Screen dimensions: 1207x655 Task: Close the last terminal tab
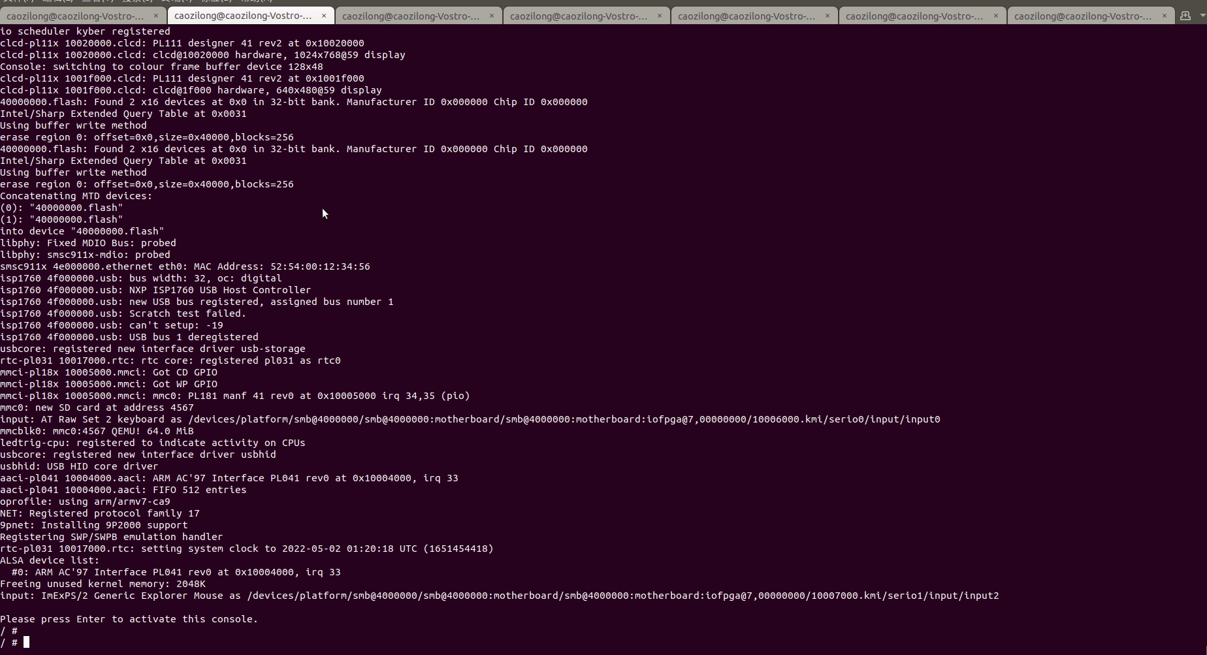(x=1165, y=15)
